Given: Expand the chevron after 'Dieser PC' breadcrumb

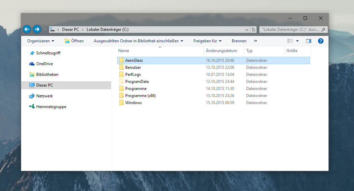Looking at the screenshot, I should 83,30.
